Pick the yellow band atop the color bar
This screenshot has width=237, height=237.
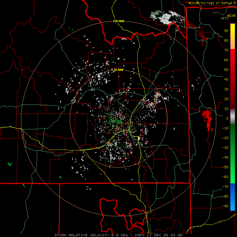point(233,36)
